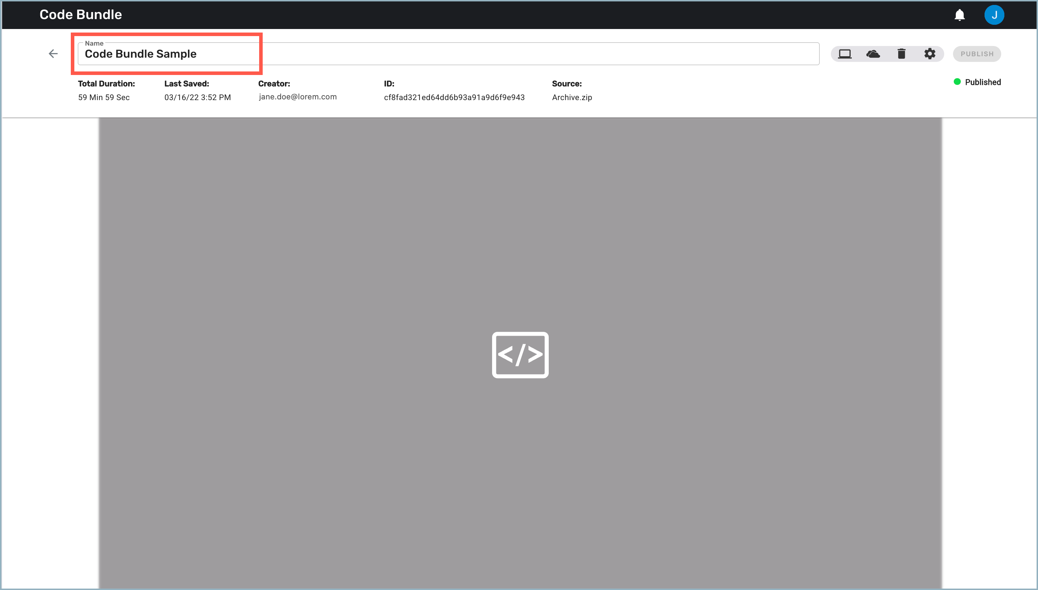The width and height of the screenshot is (1038, 590).
Task: Click the delete/trash icon
Action: coord(901,53)
